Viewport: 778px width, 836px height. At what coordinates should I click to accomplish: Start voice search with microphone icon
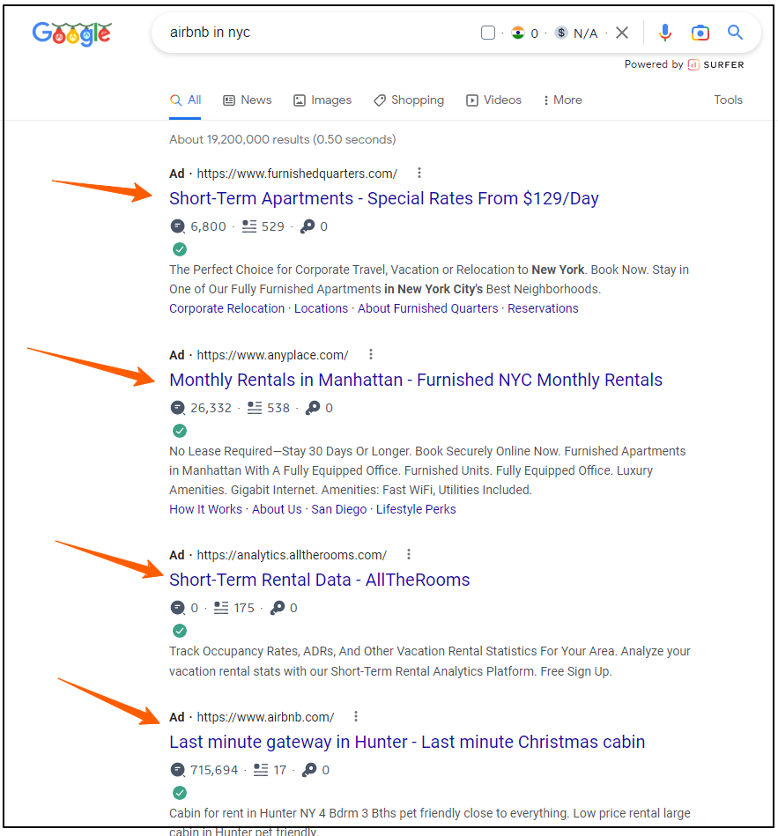click(664, 33)
